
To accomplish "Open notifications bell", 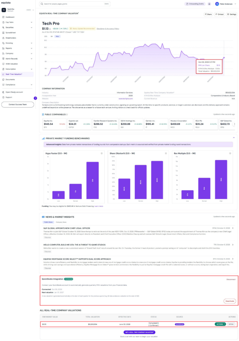I will pos(209,4).
